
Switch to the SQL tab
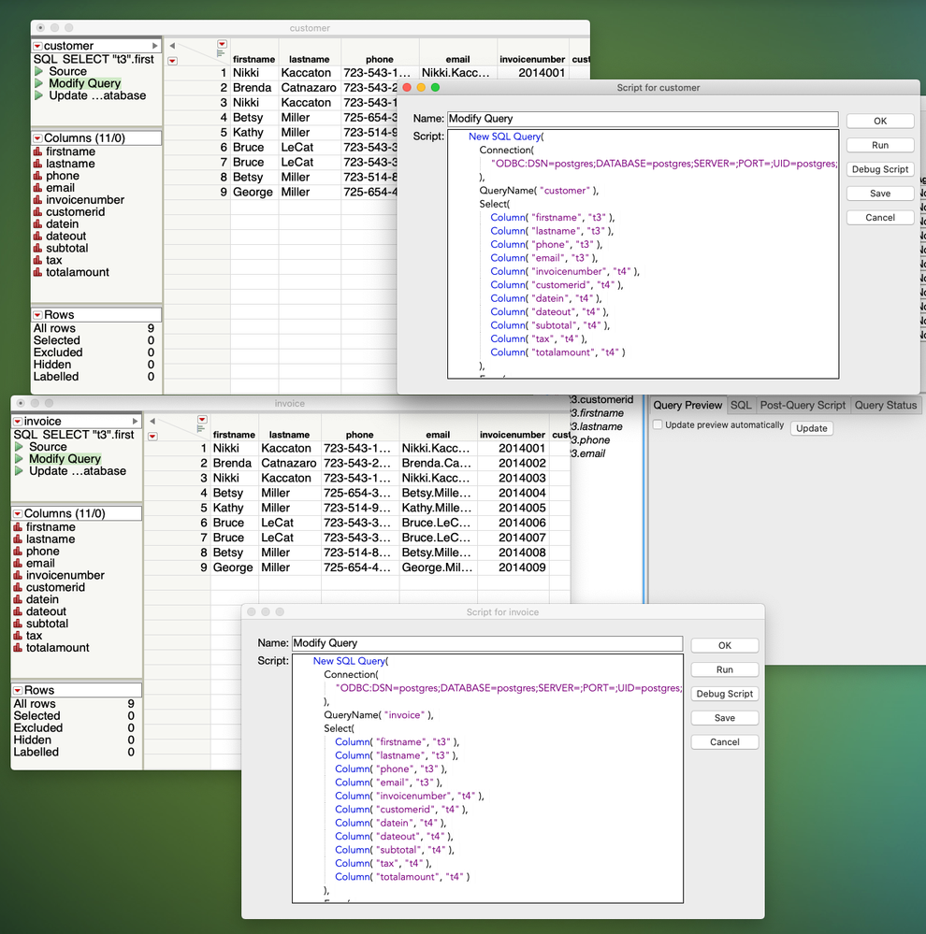(741, 406)
